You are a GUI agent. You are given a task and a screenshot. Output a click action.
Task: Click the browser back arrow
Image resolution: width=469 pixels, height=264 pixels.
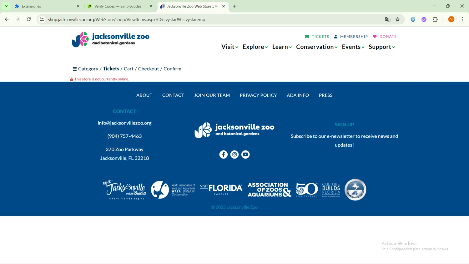(7, 19)
